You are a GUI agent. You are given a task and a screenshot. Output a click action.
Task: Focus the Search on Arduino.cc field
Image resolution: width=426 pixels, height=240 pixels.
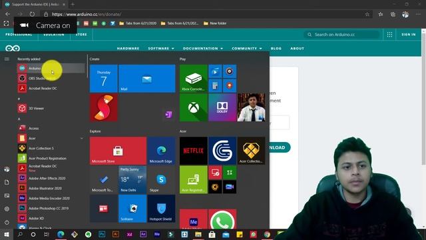tap(341, 35)
